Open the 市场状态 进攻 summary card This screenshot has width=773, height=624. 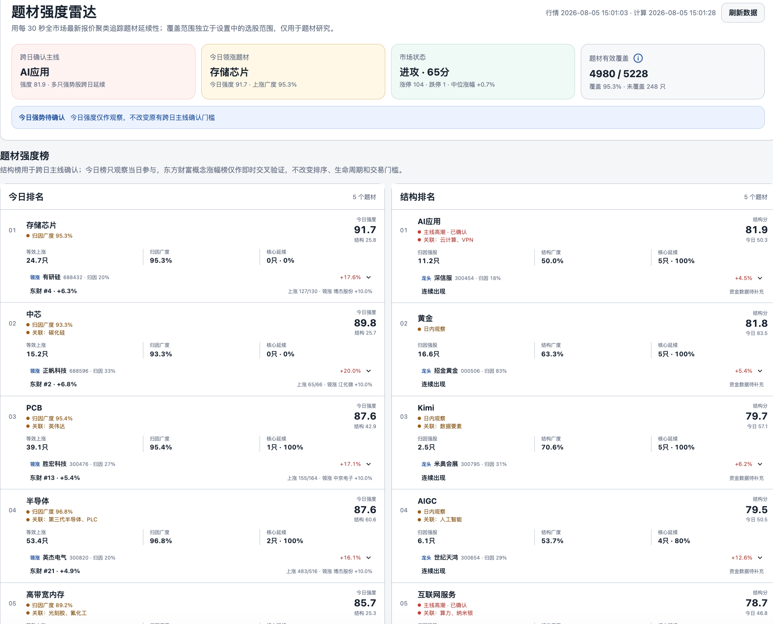coord(483,71)
